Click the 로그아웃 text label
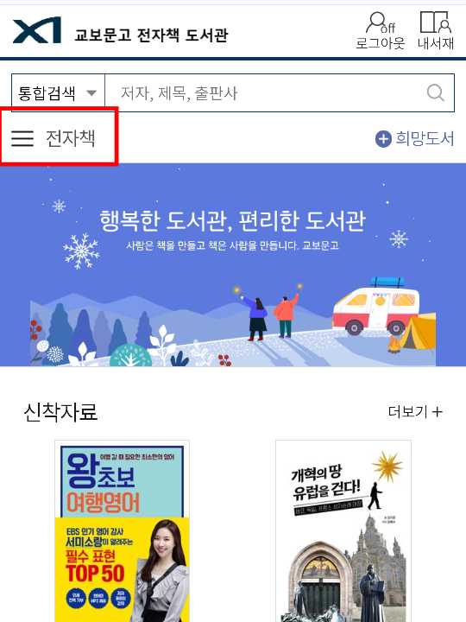 (380, 43)
